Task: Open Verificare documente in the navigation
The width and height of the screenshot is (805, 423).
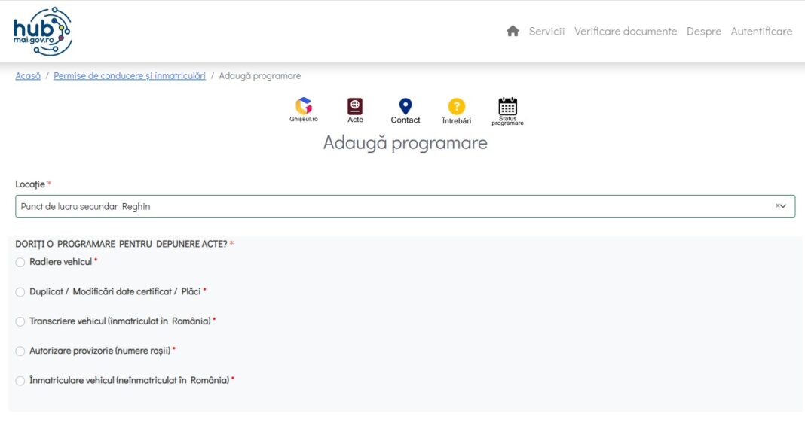Action: (625, 31)
